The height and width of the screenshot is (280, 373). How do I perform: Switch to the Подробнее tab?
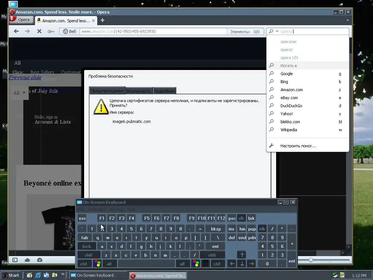tap(164, 91)
